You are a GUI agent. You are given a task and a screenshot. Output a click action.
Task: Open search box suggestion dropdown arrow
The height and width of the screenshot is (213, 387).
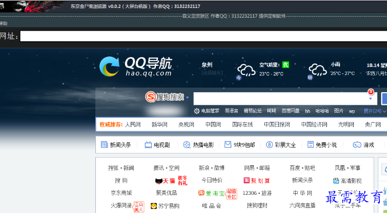[370, 99]
